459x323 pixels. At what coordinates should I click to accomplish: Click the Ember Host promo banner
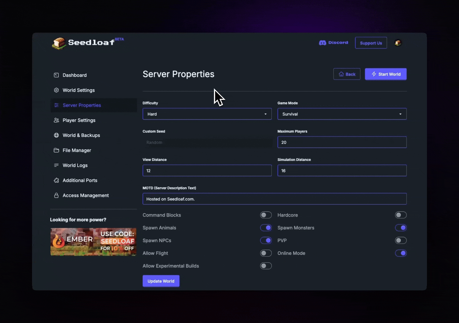(x=93, y=242)
